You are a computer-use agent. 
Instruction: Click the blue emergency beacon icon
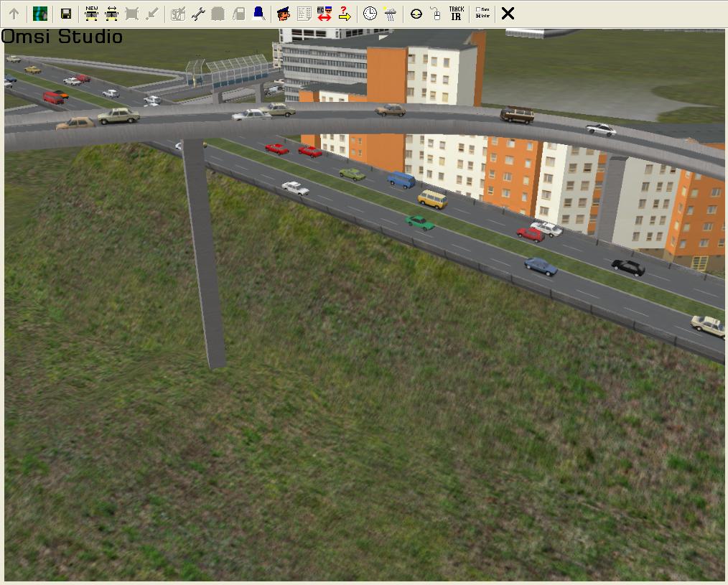coord(259,14)
